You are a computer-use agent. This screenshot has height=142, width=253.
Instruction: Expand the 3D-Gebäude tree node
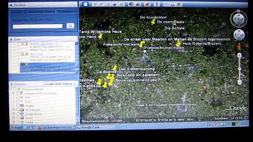coord(14,110)
